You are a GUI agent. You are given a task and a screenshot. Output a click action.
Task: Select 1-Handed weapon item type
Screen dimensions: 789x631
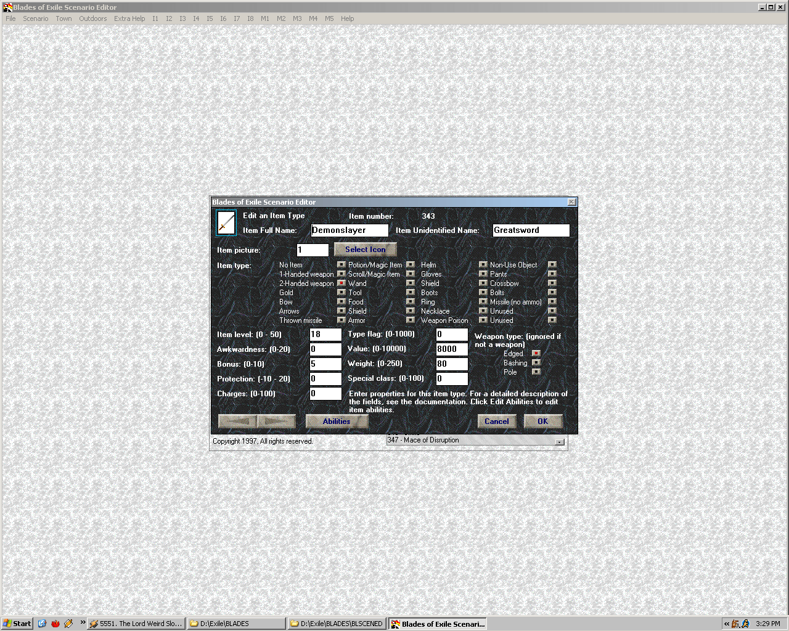341,274
